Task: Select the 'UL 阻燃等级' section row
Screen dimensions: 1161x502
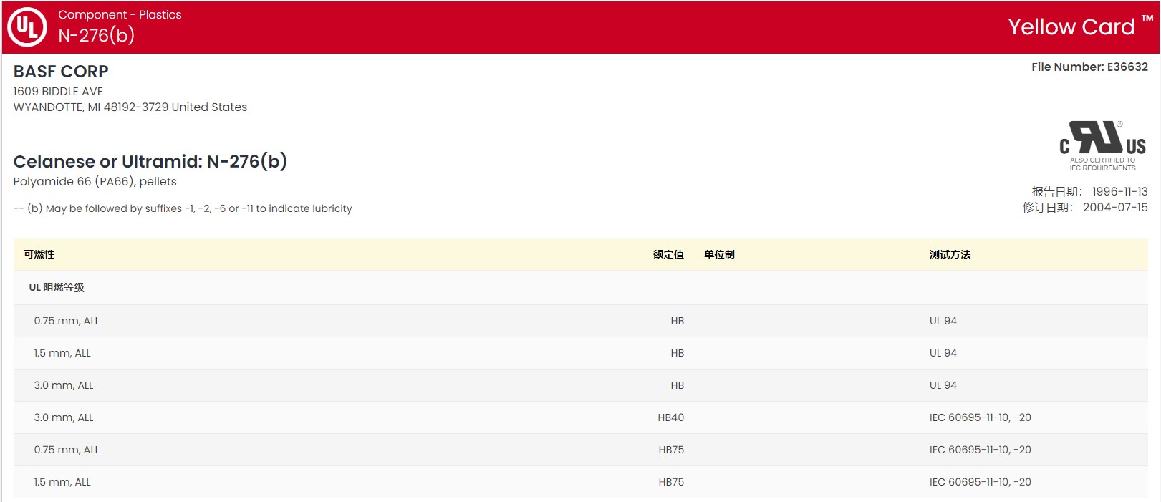Action: tap(580, 287)
